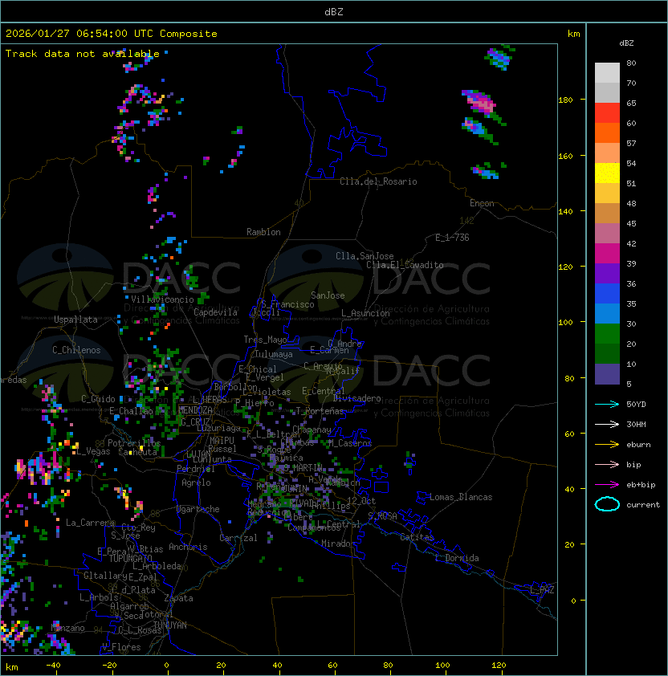This screenshot has height=676, width=668.
Task: Click the cyan 50YD arrow in legend
Action: 607,404
